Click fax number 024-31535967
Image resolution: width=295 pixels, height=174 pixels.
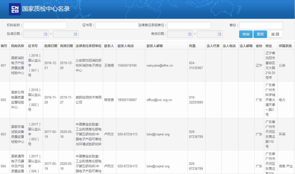click(196, 65)
